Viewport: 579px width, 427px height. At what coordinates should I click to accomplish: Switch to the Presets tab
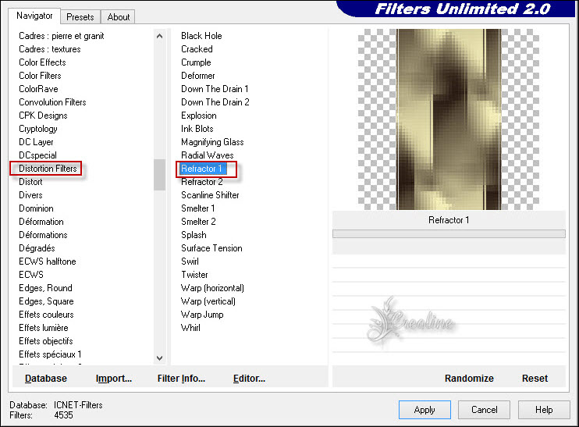tap(80, 16)
